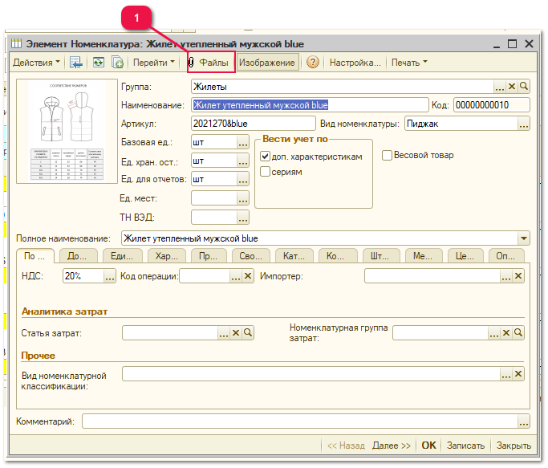Click the Комментарий input field
This screenshot has height=468, width=548.
[x=300, y=421]
